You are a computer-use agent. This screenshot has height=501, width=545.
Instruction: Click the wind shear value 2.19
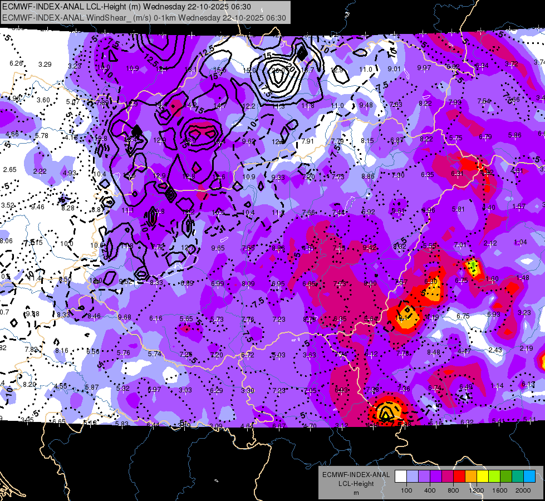527,348
